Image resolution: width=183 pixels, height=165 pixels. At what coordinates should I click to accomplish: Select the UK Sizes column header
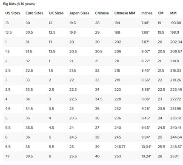56,13
